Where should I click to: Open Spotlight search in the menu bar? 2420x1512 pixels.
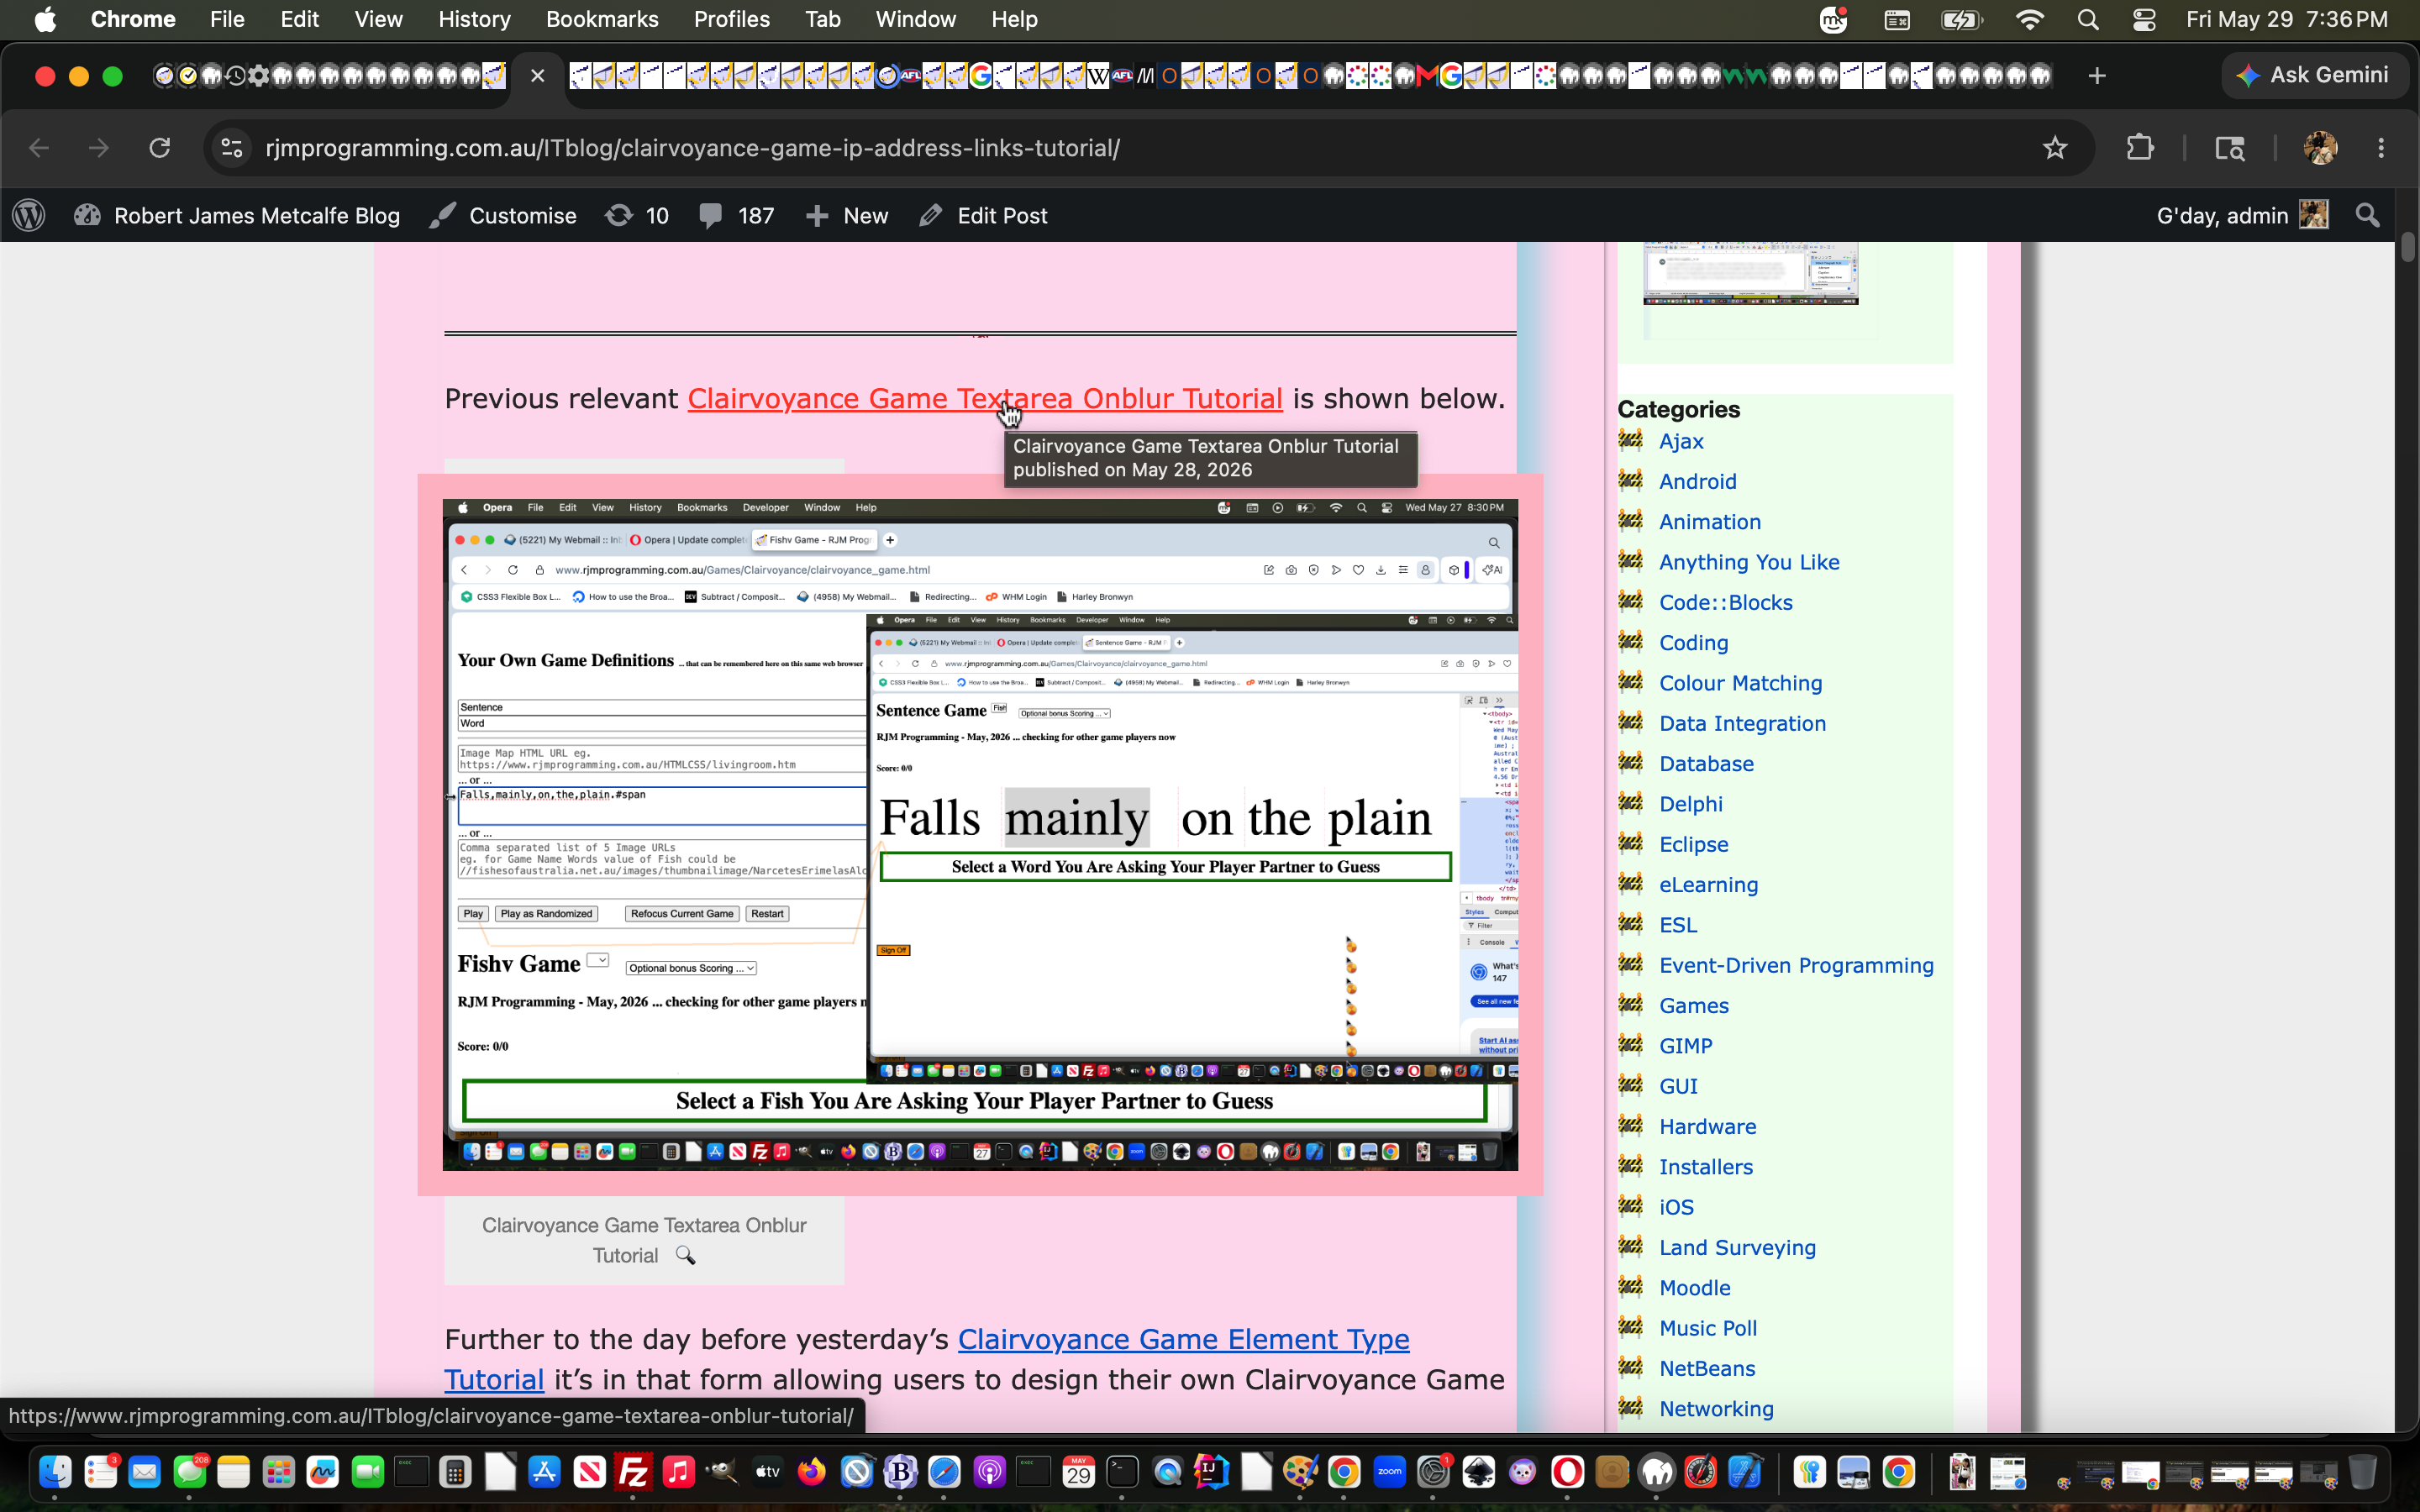[2088, 19]
